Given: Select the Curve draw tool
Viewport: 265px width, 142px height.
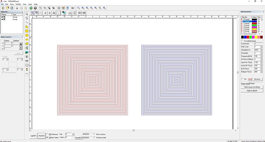Looking at the screenshot, I should (x=27, y=27).
